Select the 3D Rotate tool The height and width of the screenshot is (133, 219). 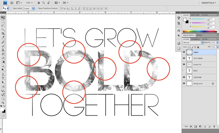(x=3, y=91)
